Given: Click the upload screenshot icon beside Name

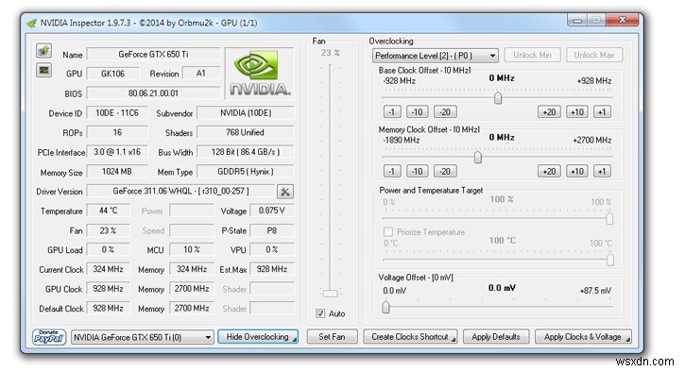Looking at the screenshot, I should click(x=43, y=51).
